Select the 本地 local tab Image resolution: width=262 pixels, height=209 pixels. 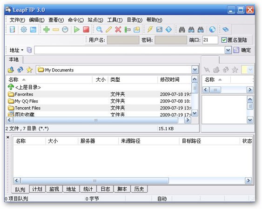[14, 59]
